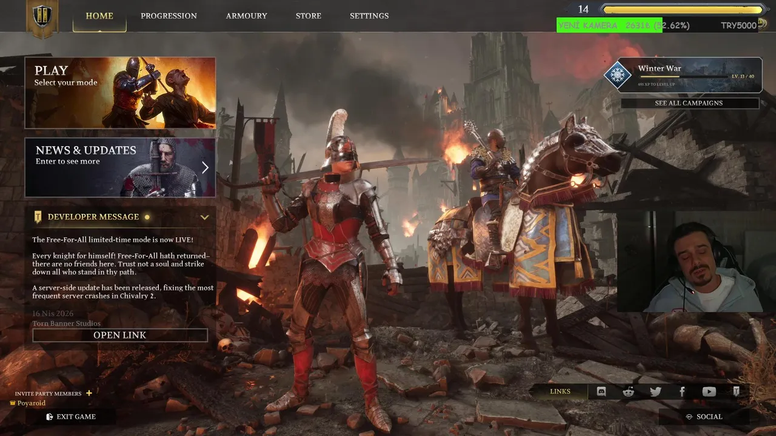The height and width of the screenshot is (436, 776).
Task: Click the 16 Nis 2026 date text
Action: 53,314
